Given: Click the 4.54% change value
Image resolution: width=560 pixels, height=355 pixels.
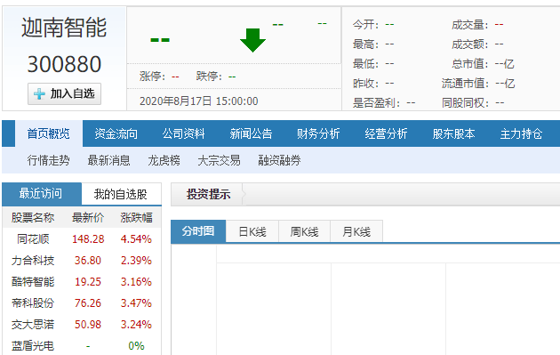Looking at the screenshot, I should [136, 238].
